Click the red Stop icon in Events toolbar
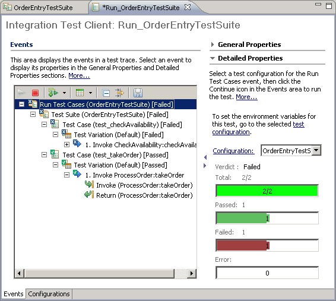The height and width of the screenshot is (301, 336). [35, 93]
